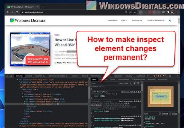
Task: Open TOPICS site menu
Action: [x=124, y=20]
